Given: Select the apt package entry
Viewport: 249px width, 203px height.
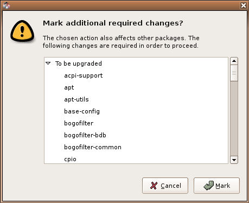Looking at the screenshot, I should click(69, 87).
